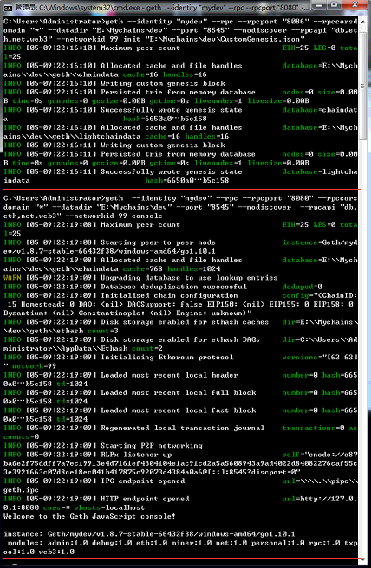Click 'Loaded most recent local full block'
The image size is (371, 568).
(178, 393)
